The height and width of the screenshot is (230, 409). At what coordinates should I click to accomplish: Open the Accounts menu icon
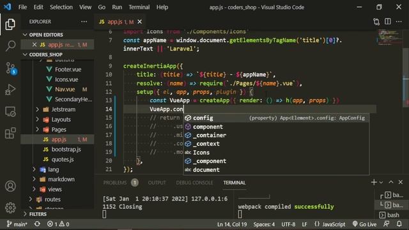click(x=10, y=186)
